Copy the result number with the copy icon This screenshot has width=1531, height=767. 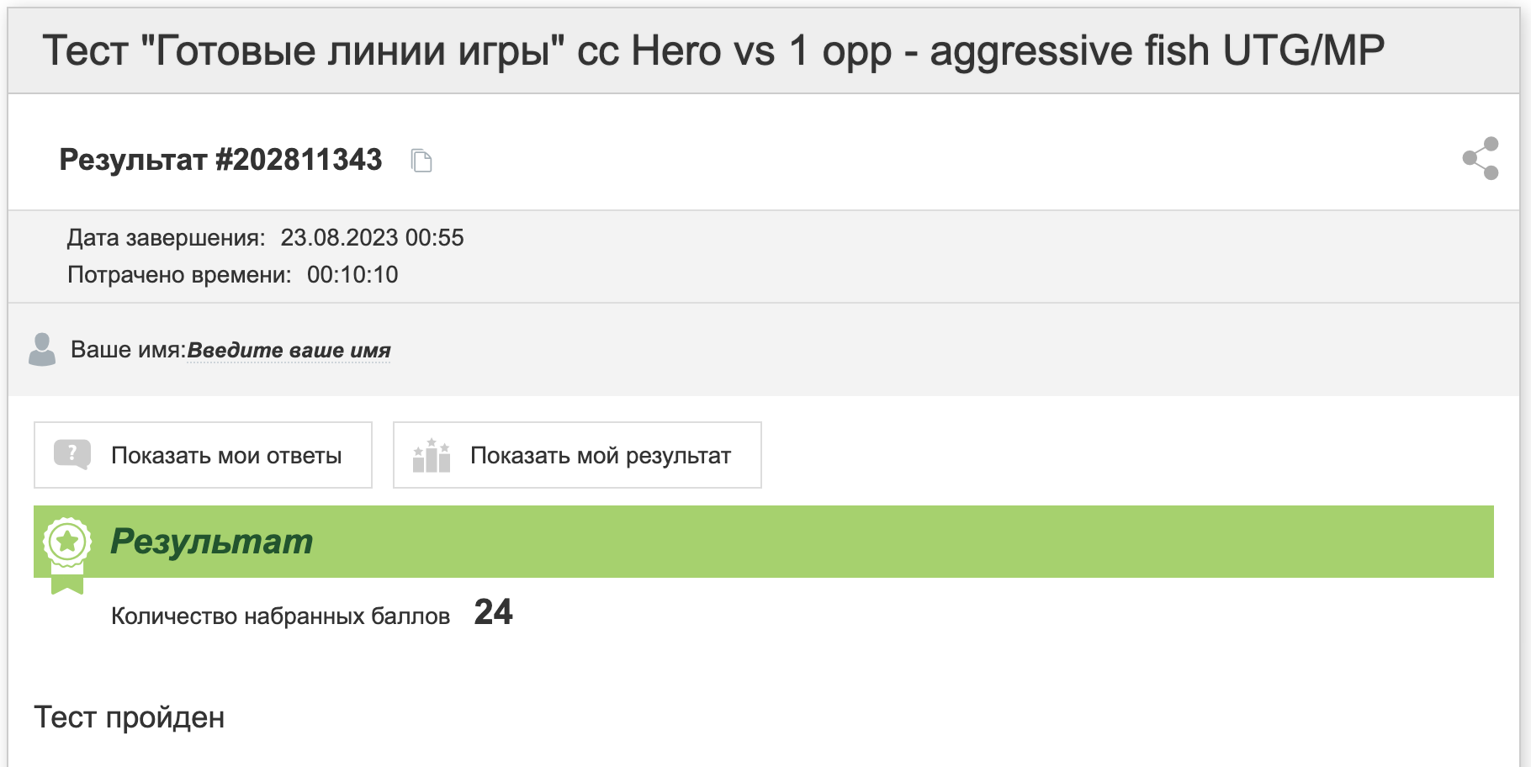[421, 160]
